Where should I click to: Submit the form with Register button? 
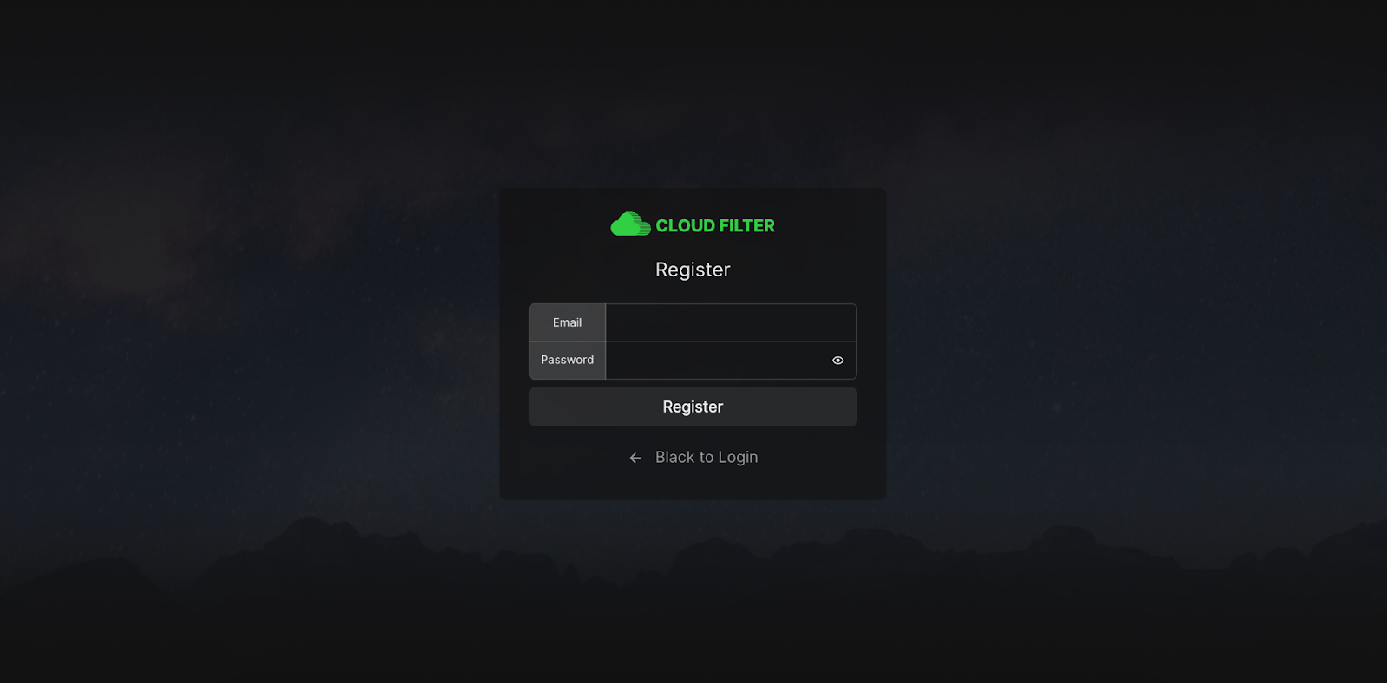[x=693, y=407]
